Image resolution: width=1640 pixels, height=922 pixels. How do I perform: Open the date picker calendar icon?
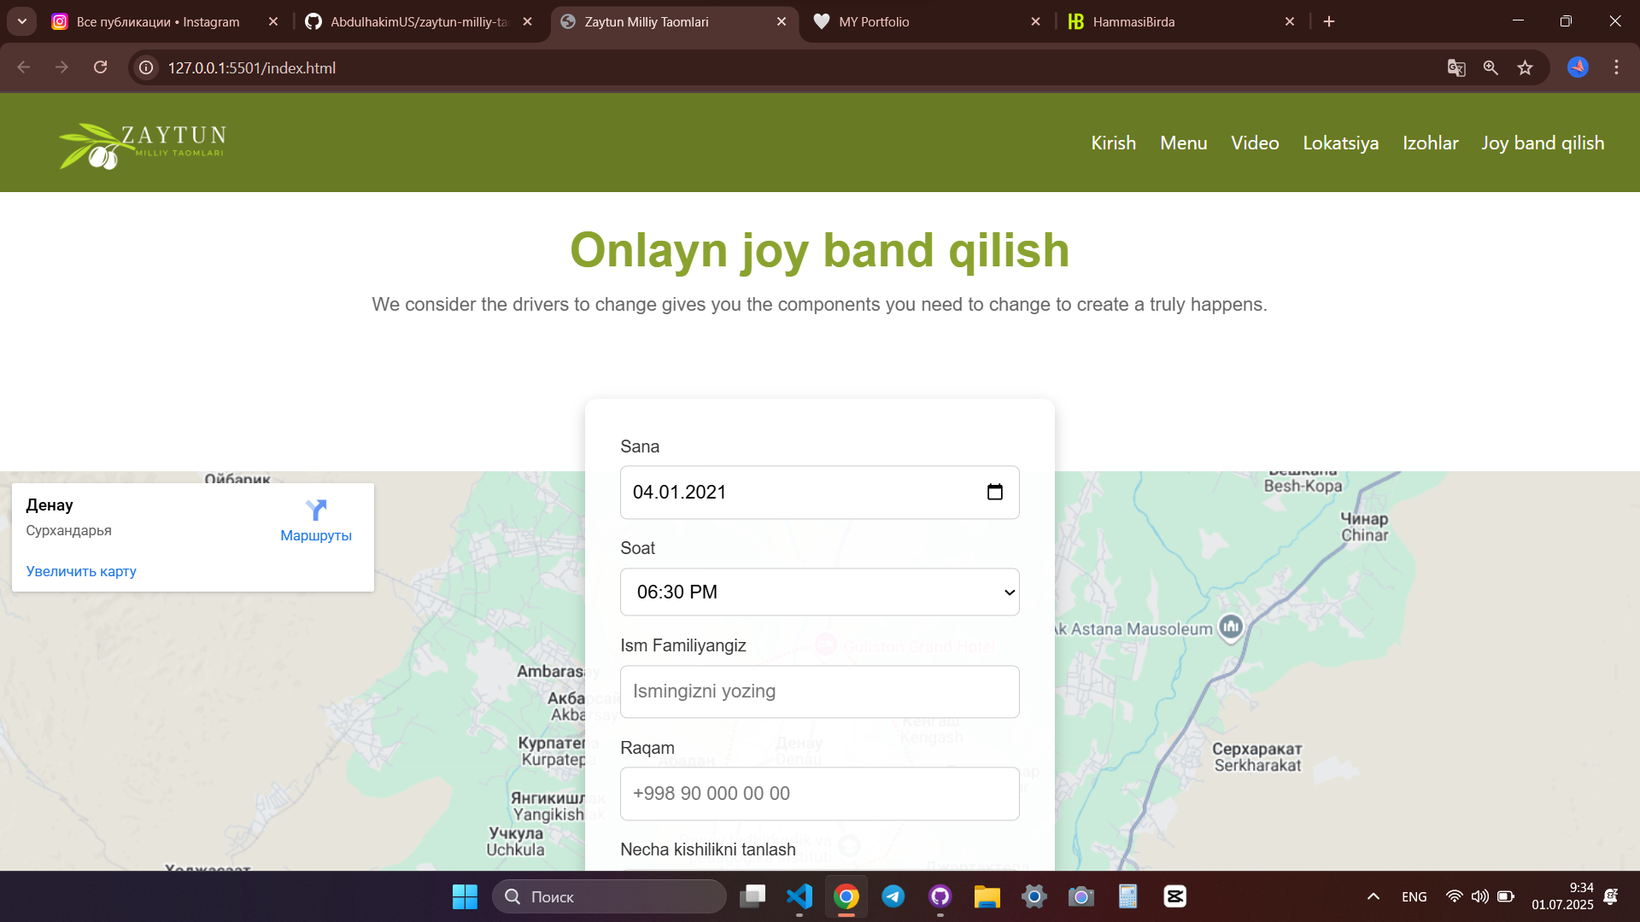(994, 493)
